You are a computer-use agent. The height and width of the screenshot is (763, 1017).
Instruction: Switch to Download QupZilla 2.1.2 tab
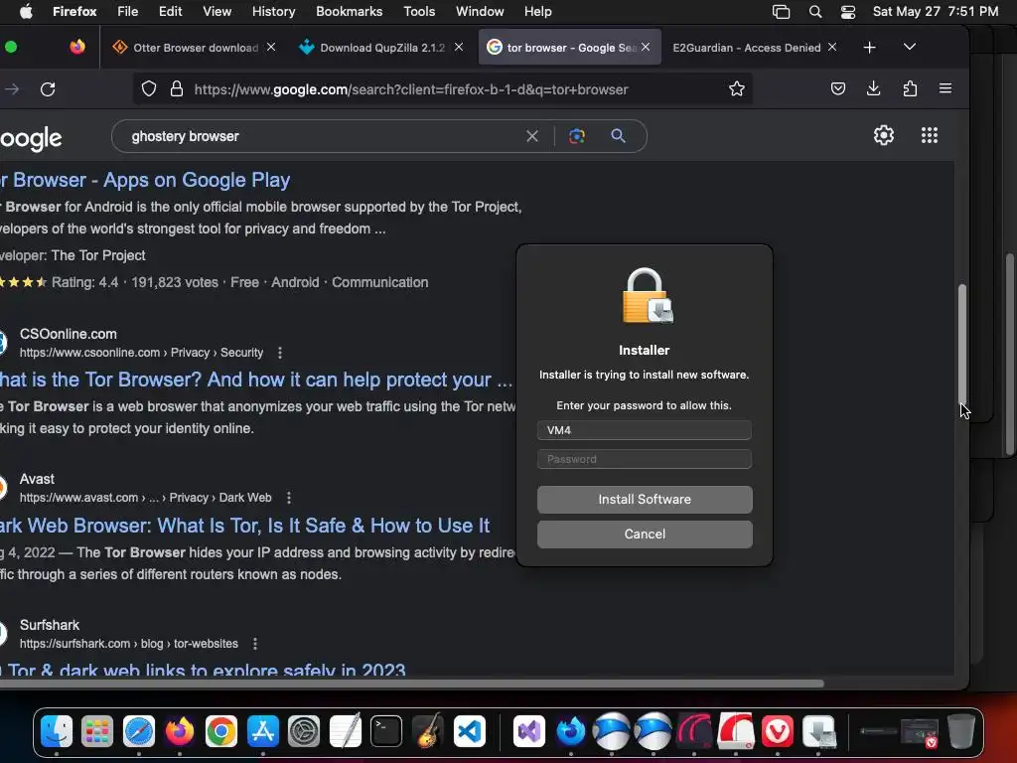coord(381,48)
